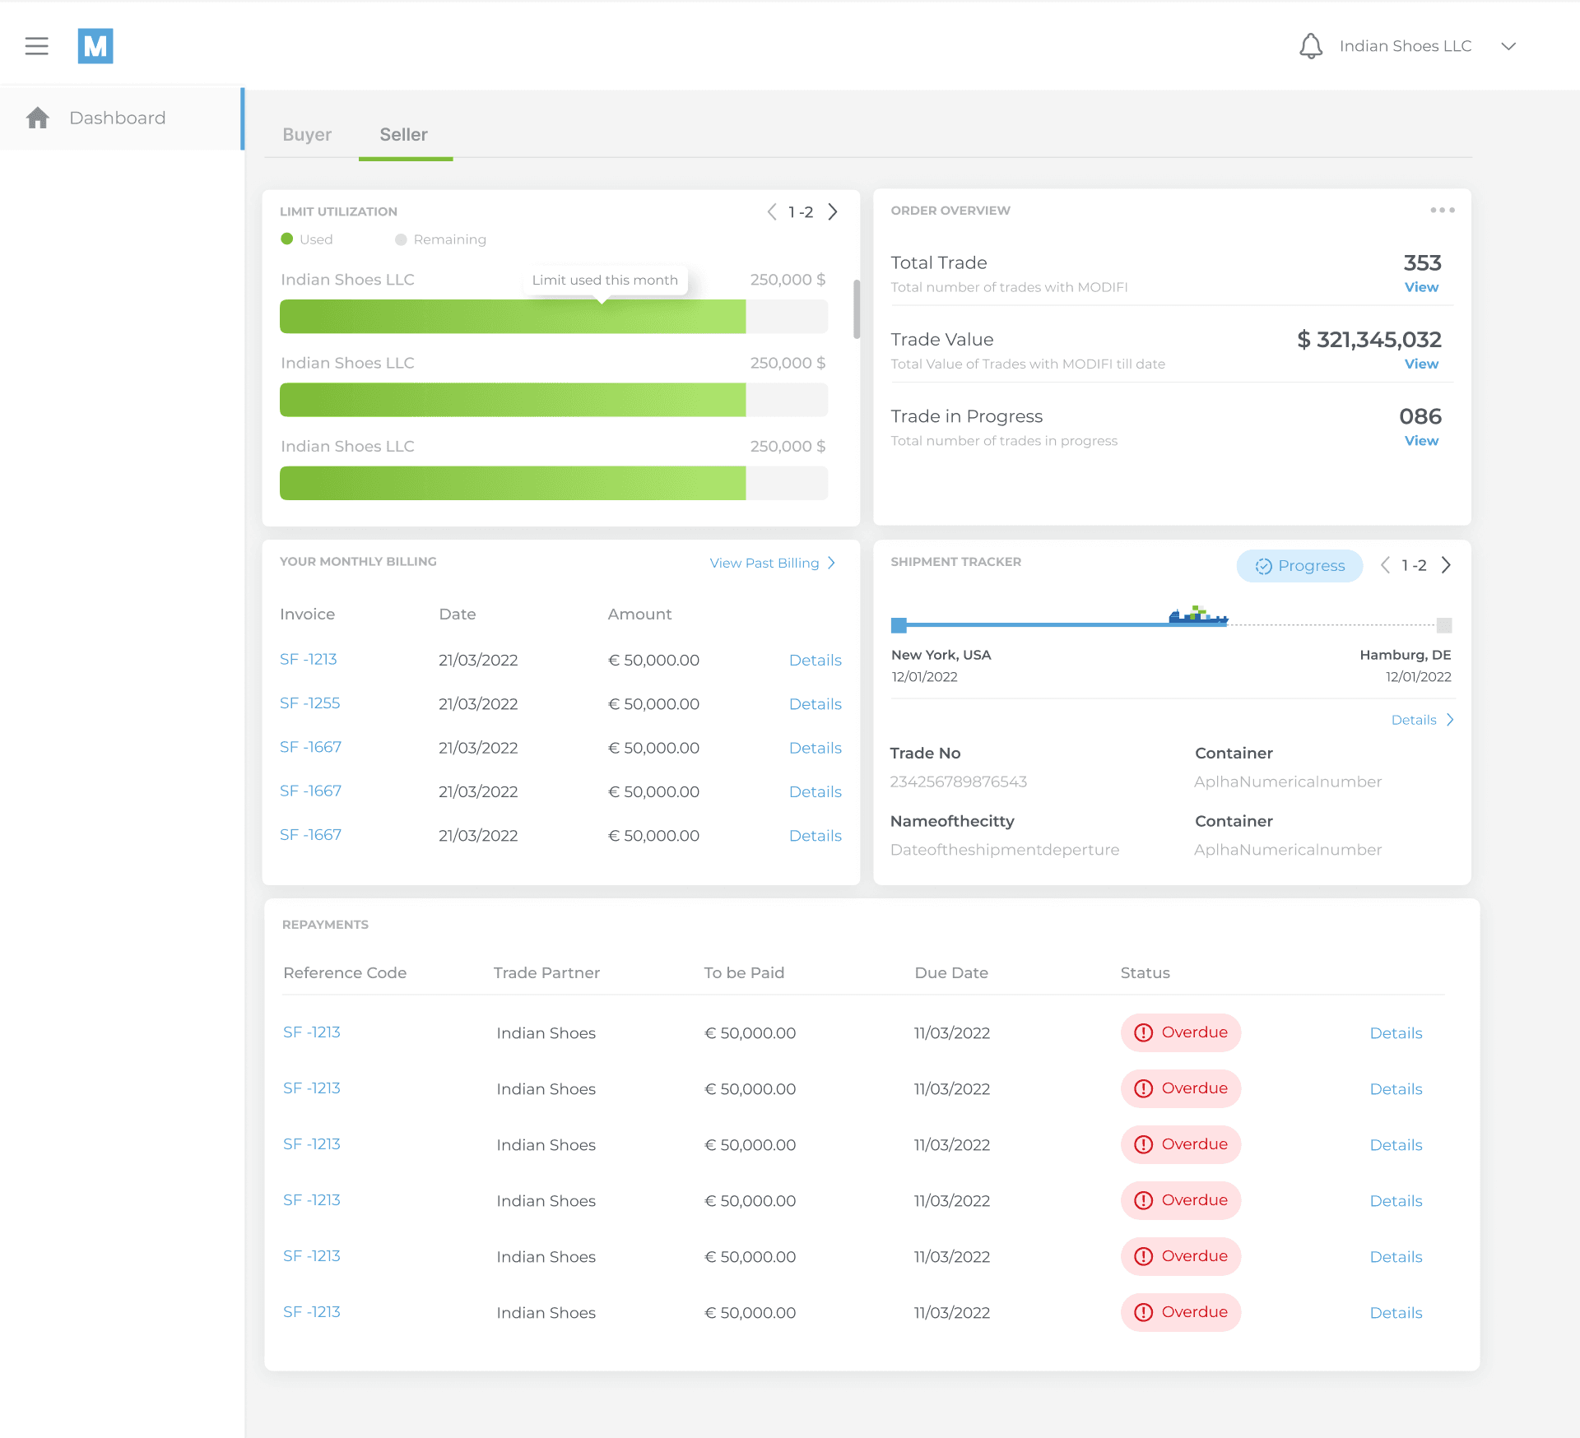This screenshot has width=1580, height=1438.
Task: Open notifications bell
Action: tap(1310, 46)
